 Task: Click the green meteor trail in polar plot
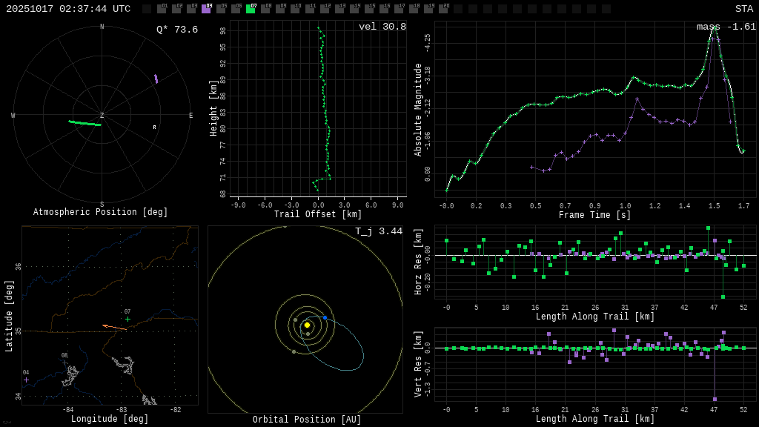84,123
